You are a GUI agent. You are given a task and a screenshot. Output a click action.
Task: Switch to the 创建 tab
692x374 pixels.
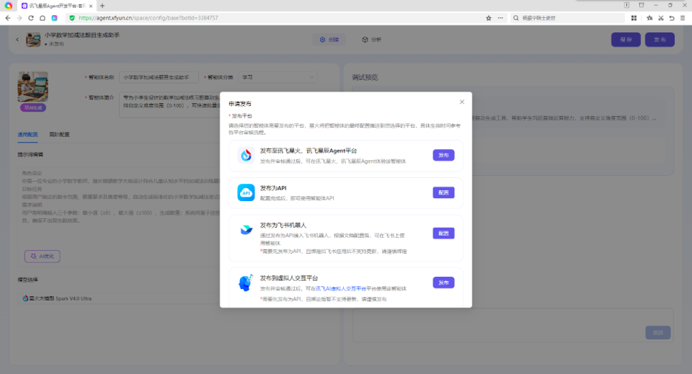329,40
